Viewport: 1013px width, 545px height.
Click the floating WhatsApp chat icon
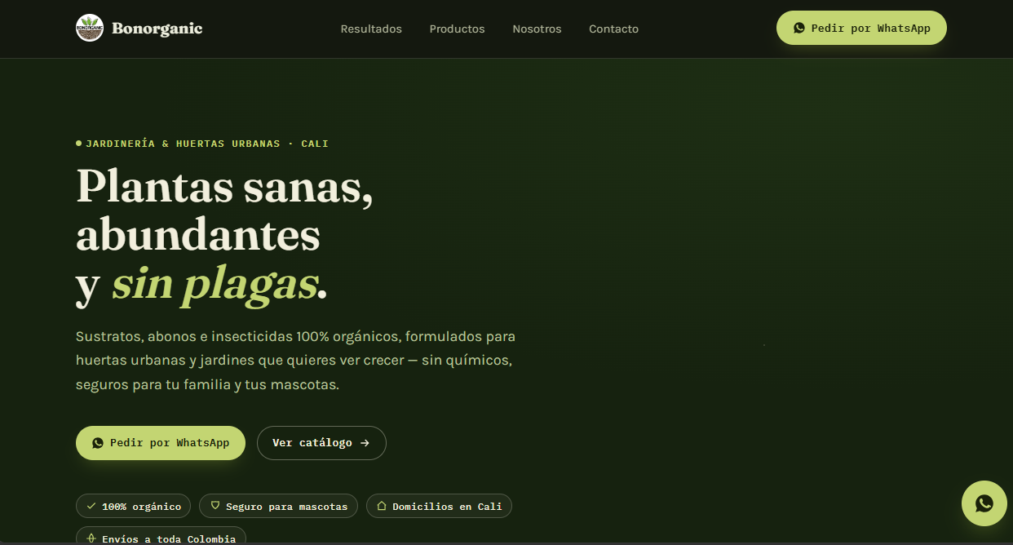984,503
